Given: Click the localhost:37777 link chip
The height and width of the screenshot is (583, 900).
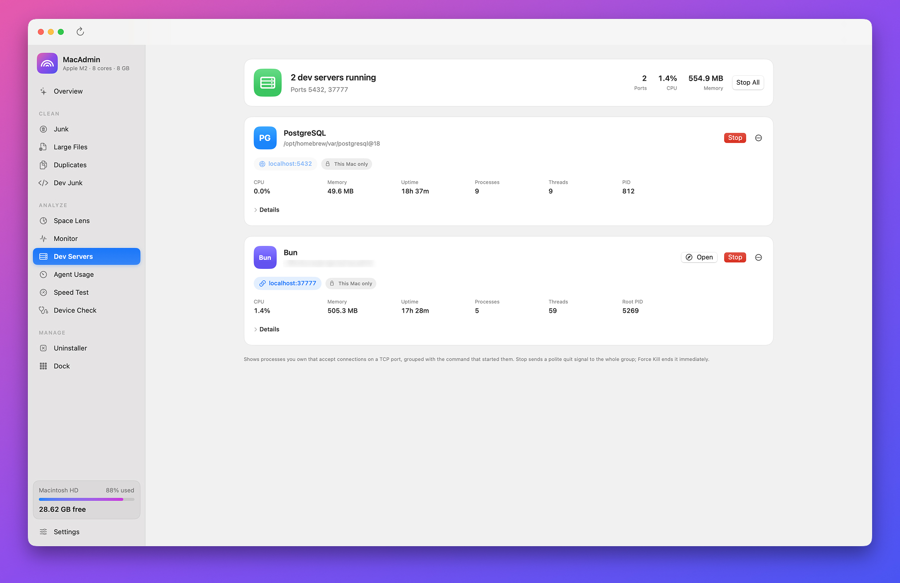Looking at the screenshot, I should [287, 283].
